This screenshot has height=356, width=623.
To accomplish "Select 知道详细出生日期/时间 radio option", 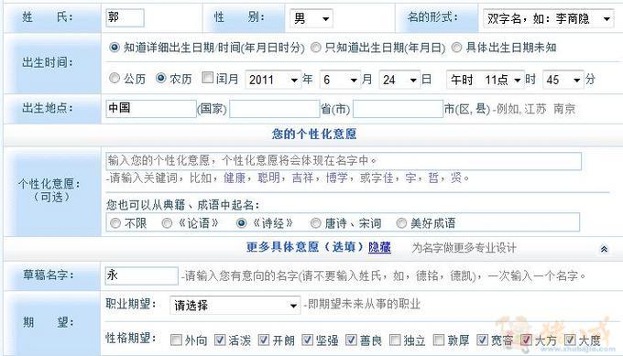I will point(114,48).
